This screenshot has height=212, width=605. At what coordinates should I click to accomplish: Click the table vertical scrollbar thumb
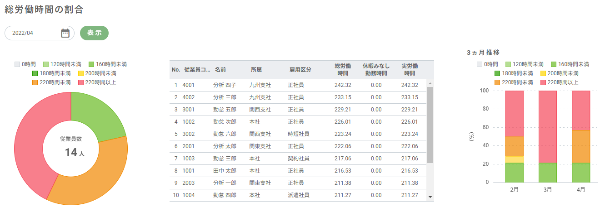coord(430,125)
